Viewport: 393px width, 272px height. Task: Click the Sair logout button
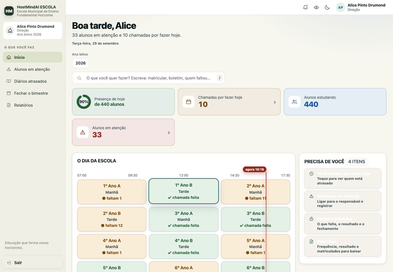point(32,263)
